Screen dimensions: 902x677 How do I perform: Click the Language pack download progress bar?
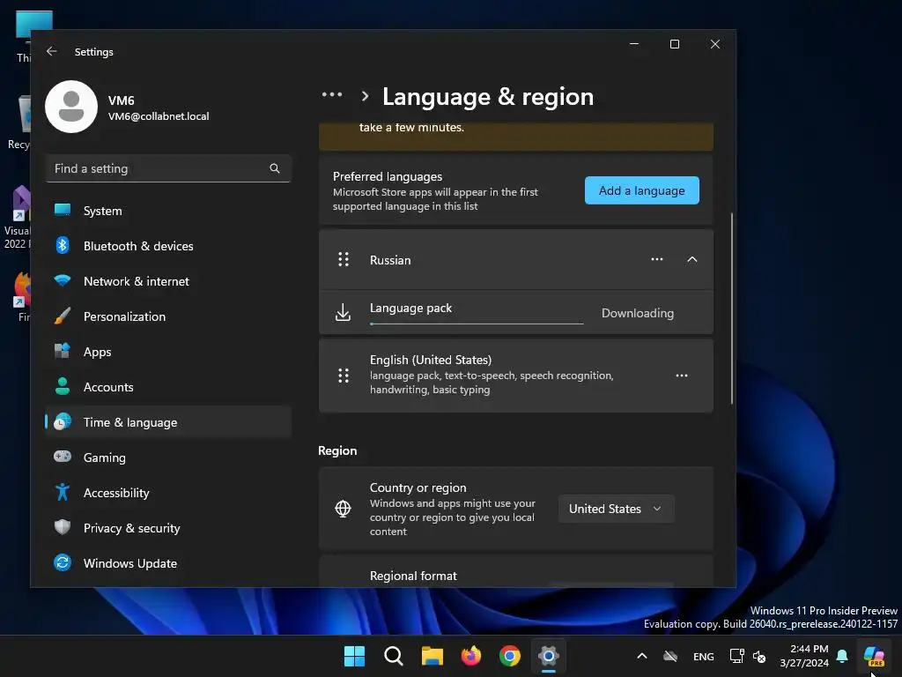[x=477, y=324]
